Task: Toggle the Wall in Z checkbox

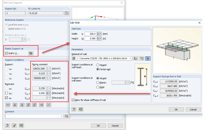Action: coord(6,53)
